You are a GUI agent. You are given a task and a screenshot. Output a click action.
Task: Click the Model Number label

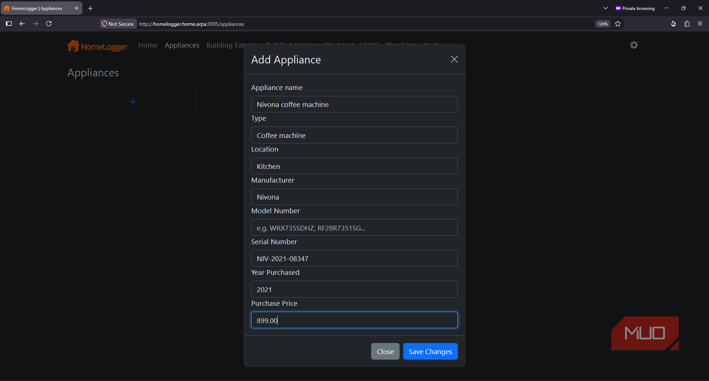pyautogui.click(x=276, y=211)
